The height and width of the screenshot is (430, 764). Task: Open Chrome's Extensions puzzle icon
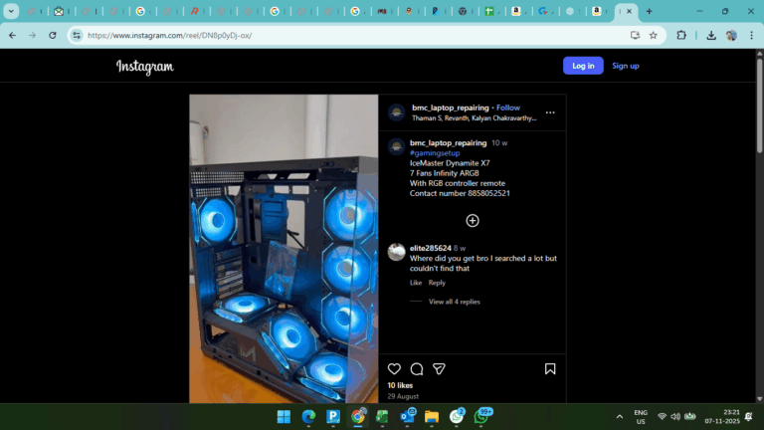[681, 35]
